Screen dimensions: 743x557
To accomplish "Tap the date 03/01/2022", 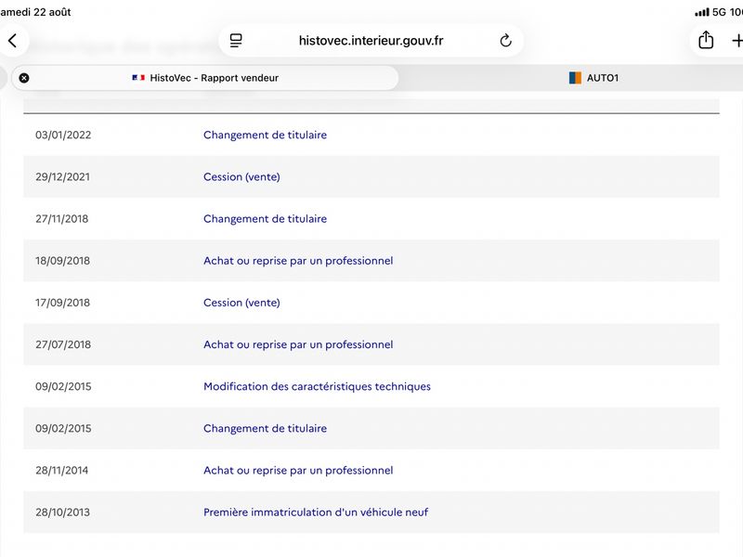I will pyautogui.click(x=63, y=135).
